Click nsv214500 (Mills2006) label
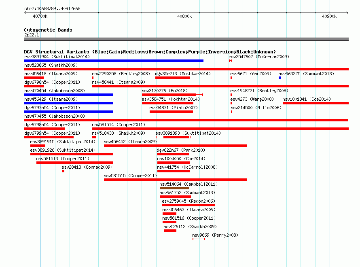360x267 pixels. tap(256, 108)
